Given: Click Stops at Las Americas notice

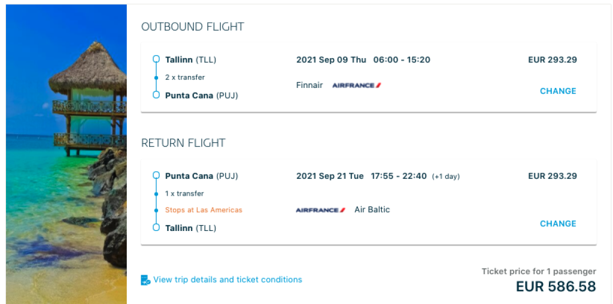Looking at the screenshot, I should click(x=204, y=210).
